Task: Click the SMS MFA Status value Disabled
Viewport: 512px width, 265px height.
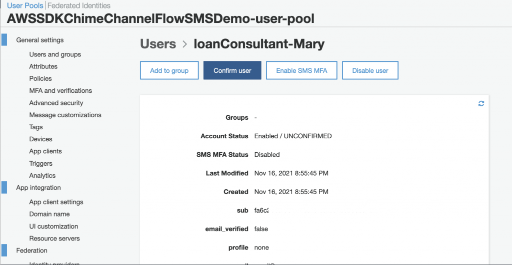Action: click(267, 155)
